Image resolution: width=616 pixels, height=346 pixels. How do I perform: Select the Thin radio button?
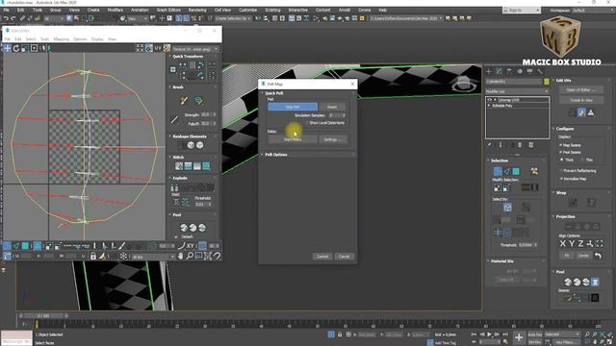coord(582,161)
